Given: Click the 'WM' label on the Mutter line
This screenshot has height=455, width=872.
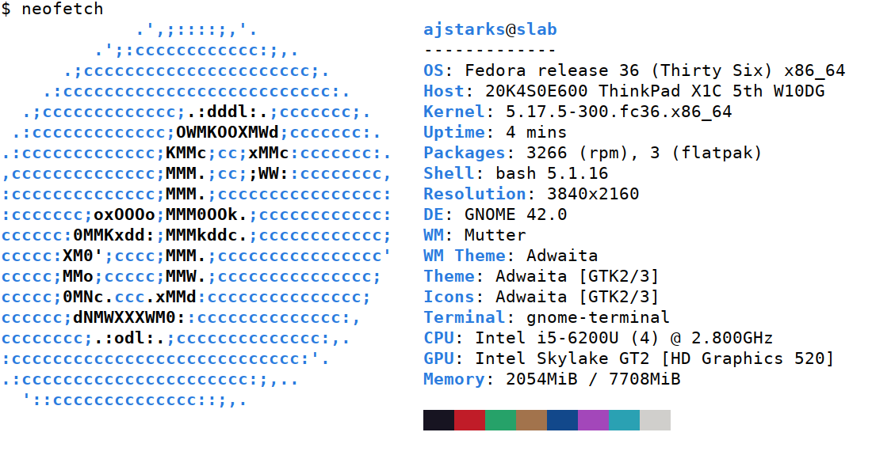Looking at the screenshot, I should coord(433,235).
